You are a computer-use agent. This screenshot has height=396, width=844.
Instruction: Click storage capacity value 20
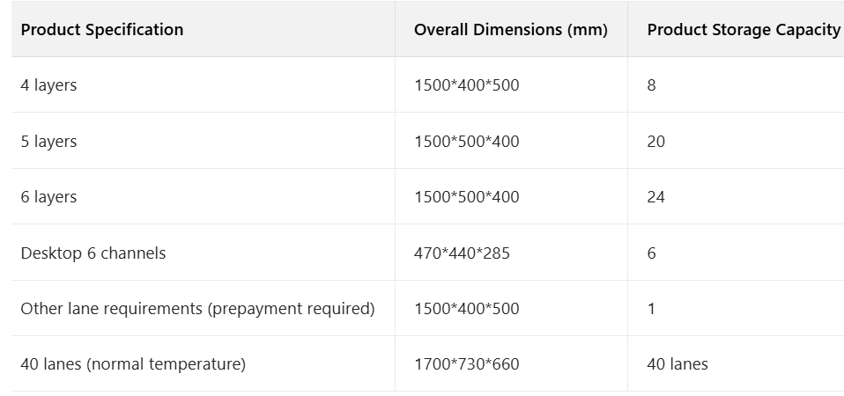656,142
